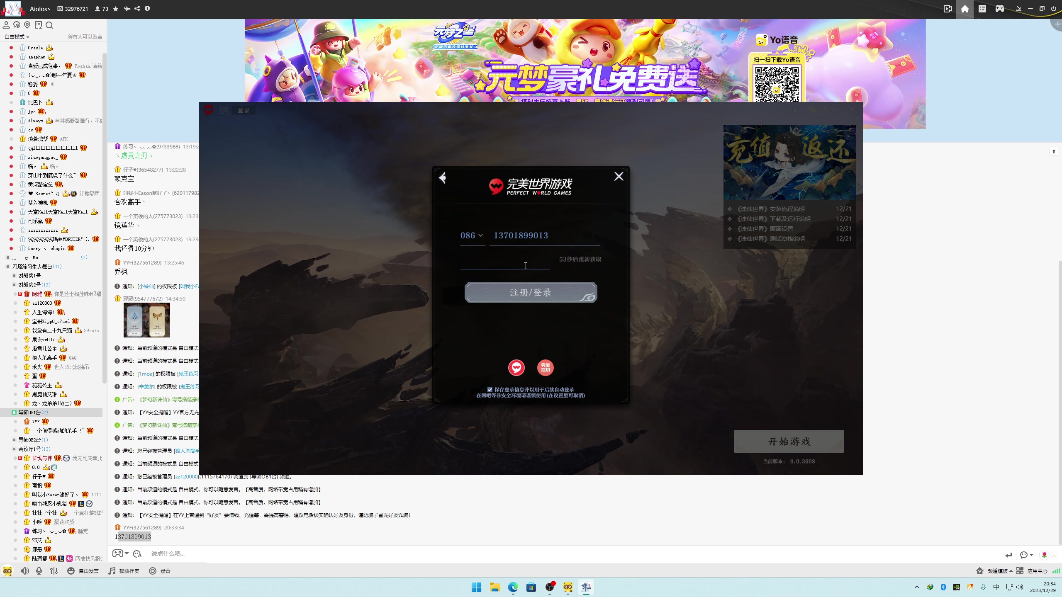This screenshot has width=1062, height=597.
Task: Favorite the channel with the star icon
Action: [x=116, y=9]
